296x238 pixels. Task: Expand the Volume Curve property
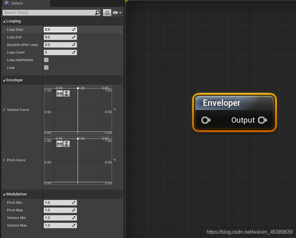[4, 110]
